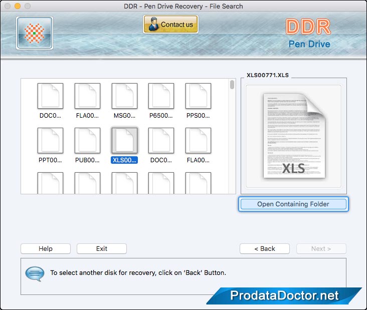Click the XLS document preview thumbnail
Screen dimensions: 367x310
tap(294, 136)
